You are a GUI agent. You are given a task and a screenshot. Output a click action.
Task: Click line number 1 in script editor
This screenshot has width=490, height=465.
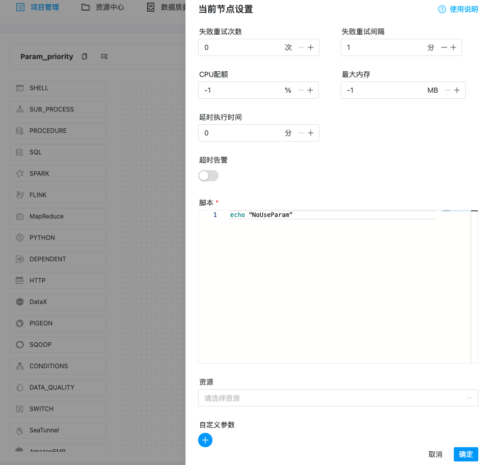215,215
